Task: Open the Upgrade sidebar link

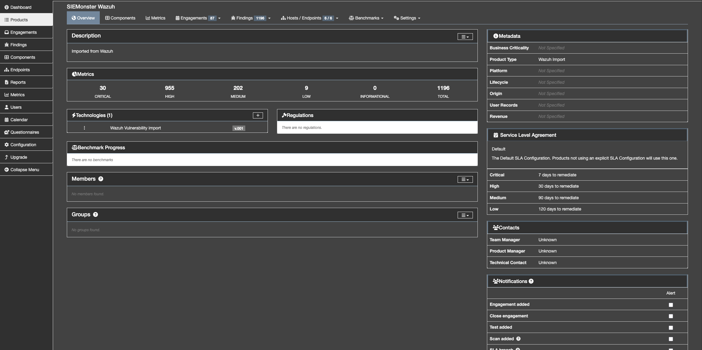Action: (x=19, y=157)
